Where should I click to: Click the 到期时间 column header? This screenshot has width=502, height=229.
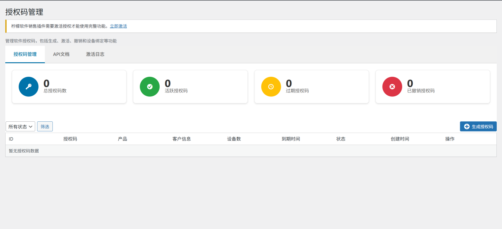[x=291, y=139]
